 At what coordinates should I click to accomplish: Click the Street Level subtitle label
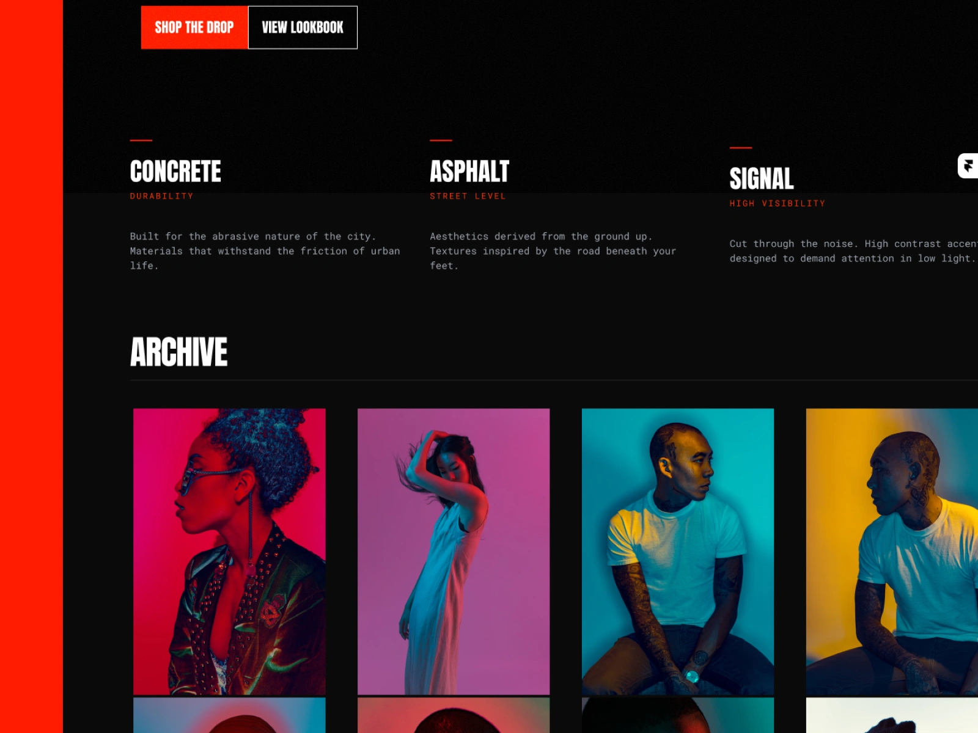click(x=468, y=196)
